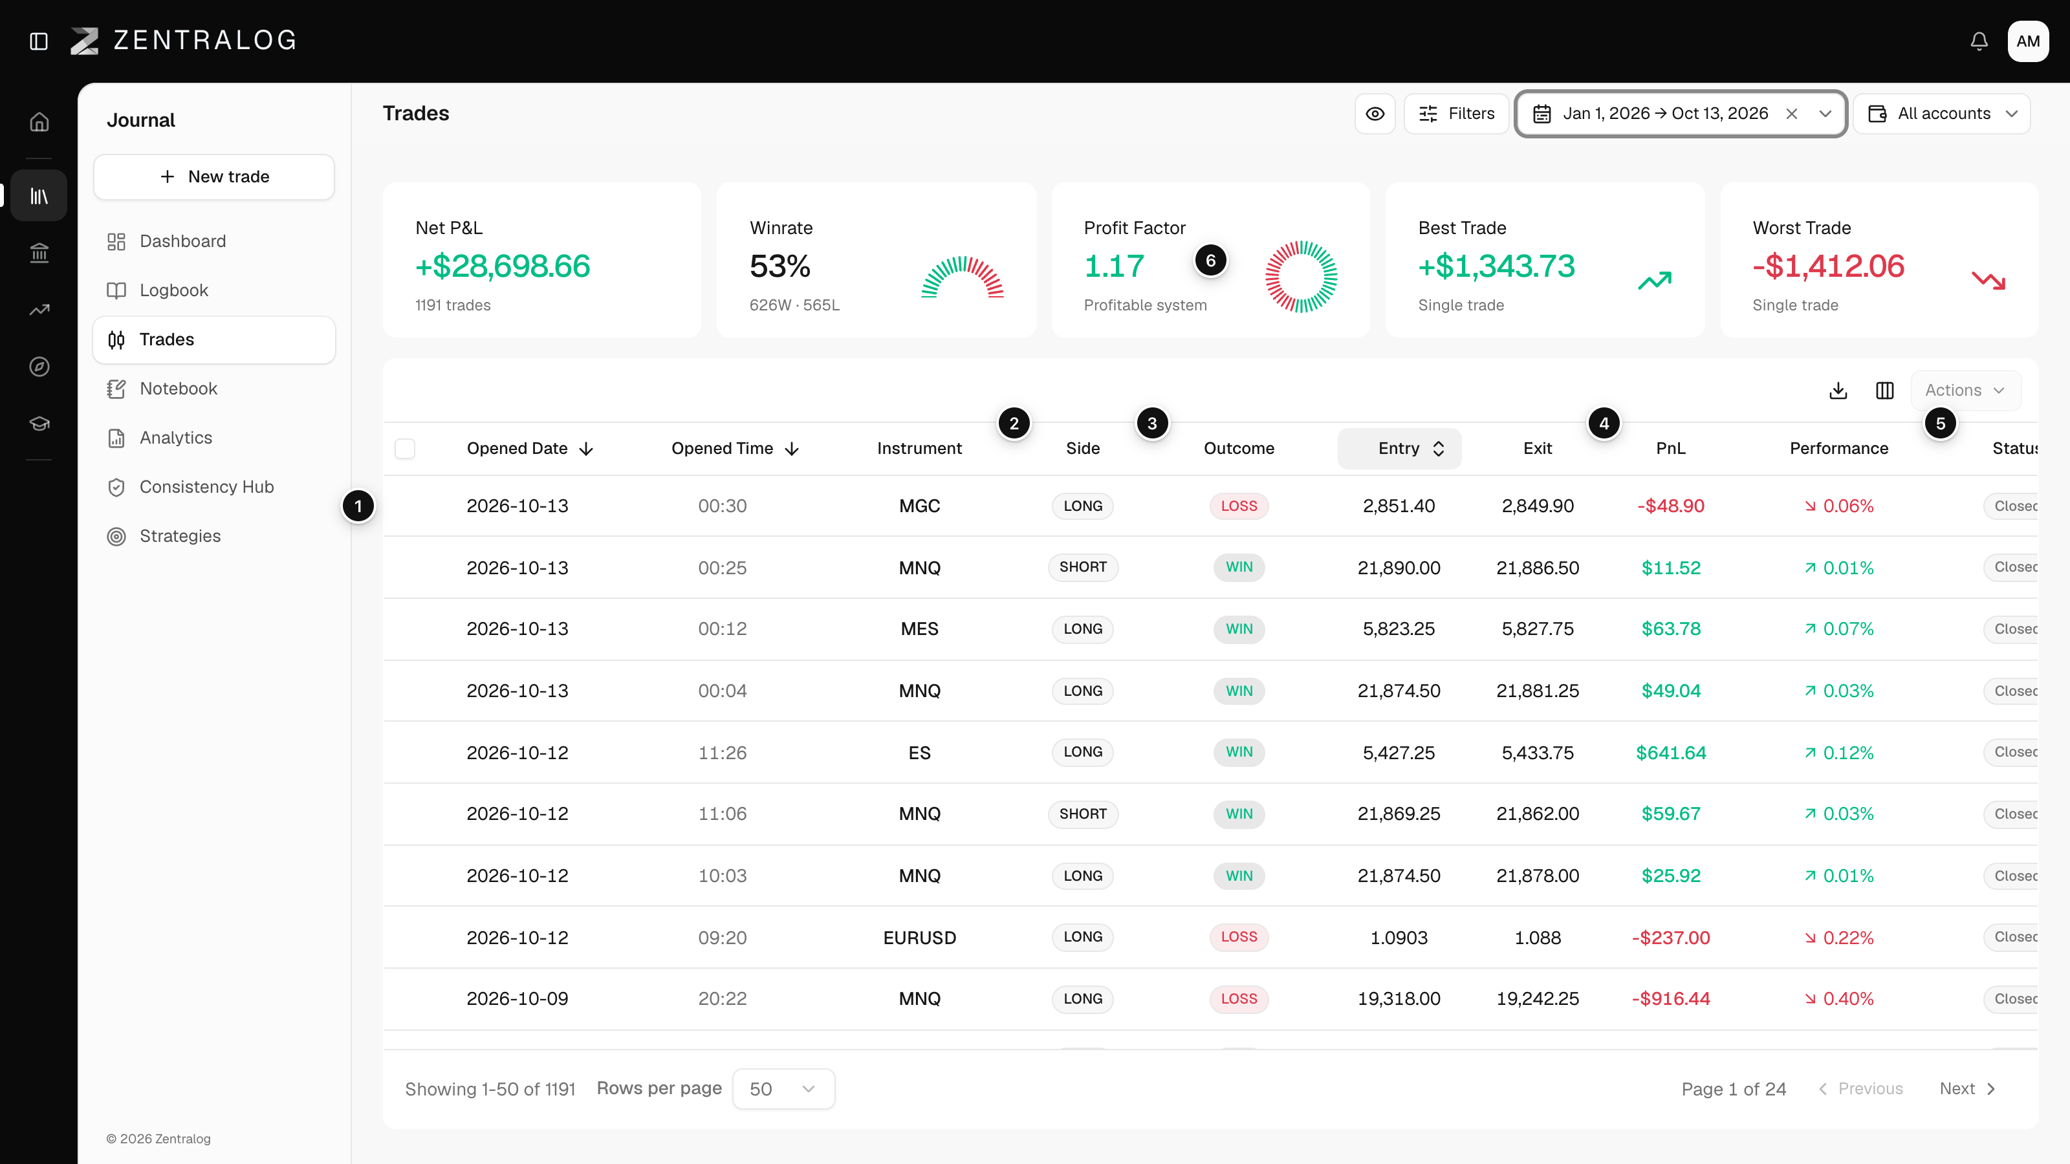2070x1164 pixels.
Task: Open the trending chart icon in rail
Action: pyautogui.click(x=39, y=309)
